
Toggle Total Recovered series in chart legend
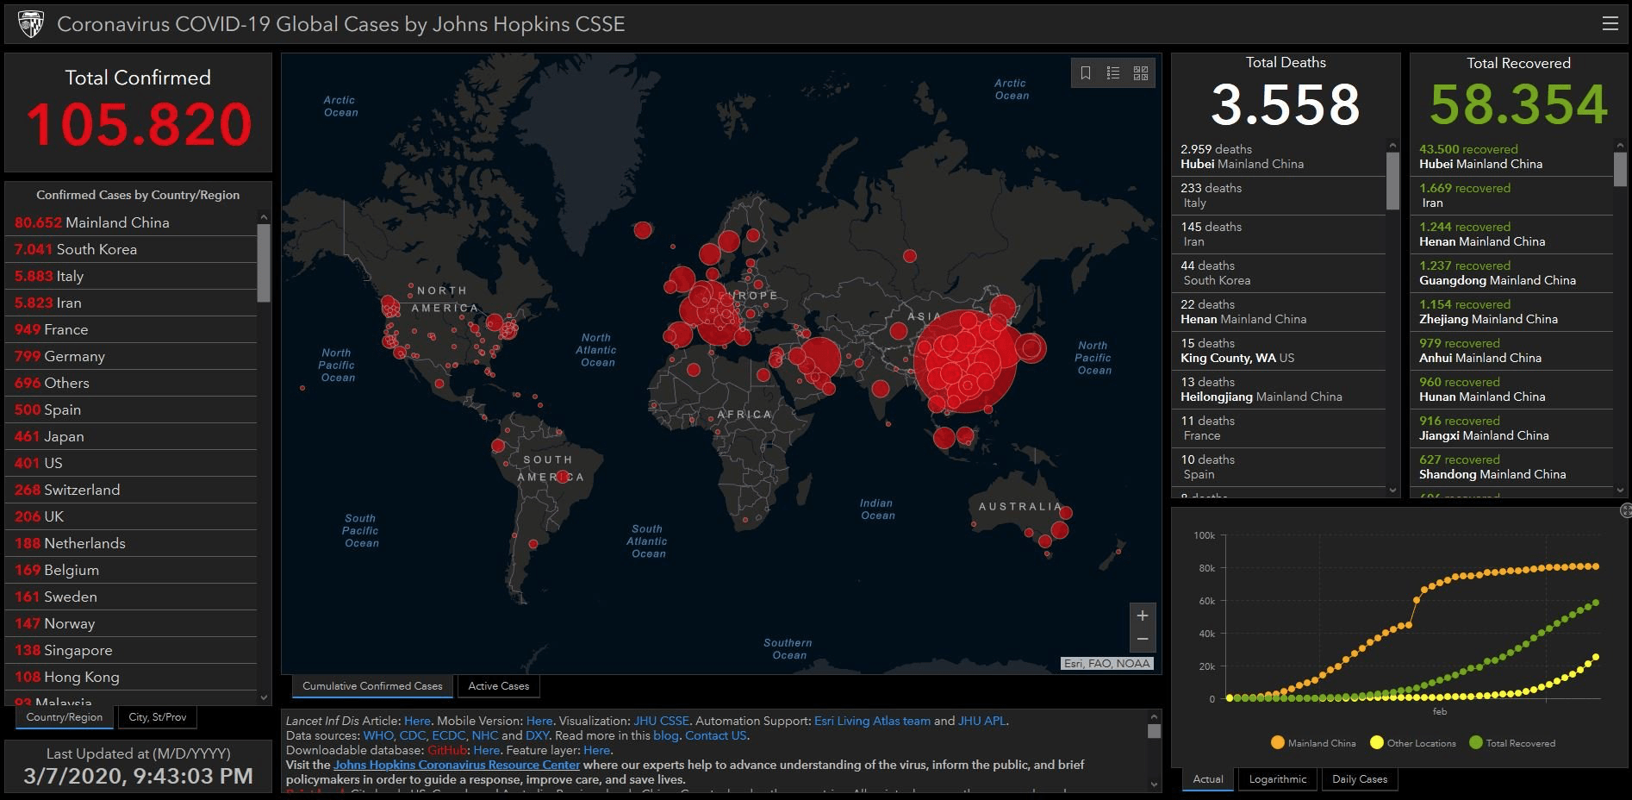point(1512,743)
